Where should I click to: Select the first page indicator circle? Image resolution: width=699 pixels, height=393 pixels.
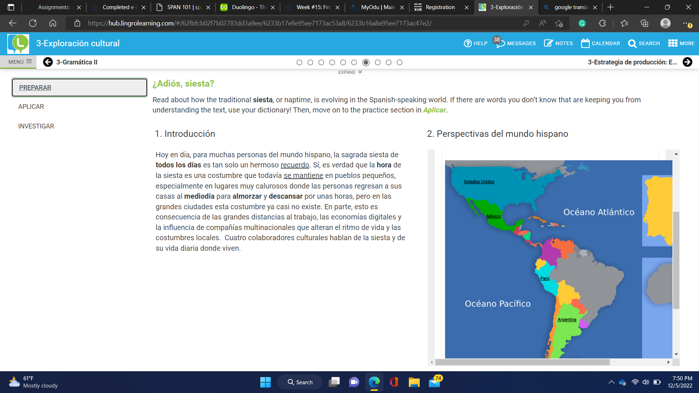click(x=299, y=63)
